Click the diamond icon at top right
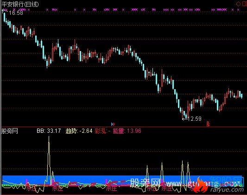 click(238, 4)
